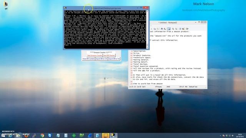Click console scrollbar down arrow
The image size is (246, 138).
tap(147, 48)
